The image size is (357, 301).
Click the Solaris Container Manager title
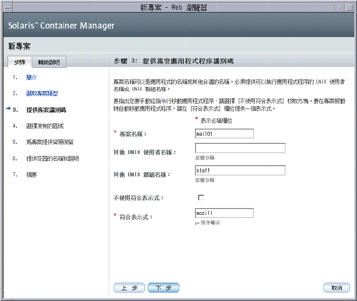(61, 25)
